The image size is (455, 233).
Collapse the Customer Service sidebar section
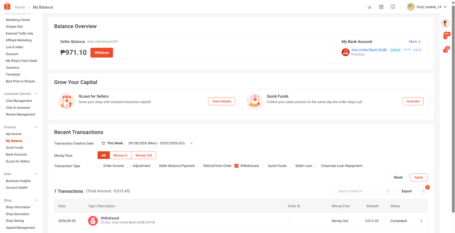36,94
